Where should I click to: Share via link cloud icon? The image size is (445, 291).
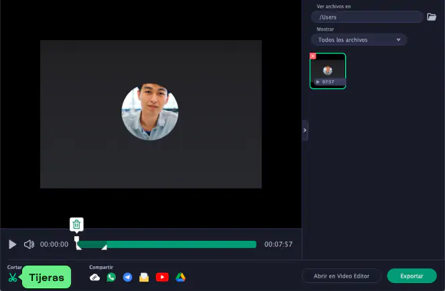[94, 278]
